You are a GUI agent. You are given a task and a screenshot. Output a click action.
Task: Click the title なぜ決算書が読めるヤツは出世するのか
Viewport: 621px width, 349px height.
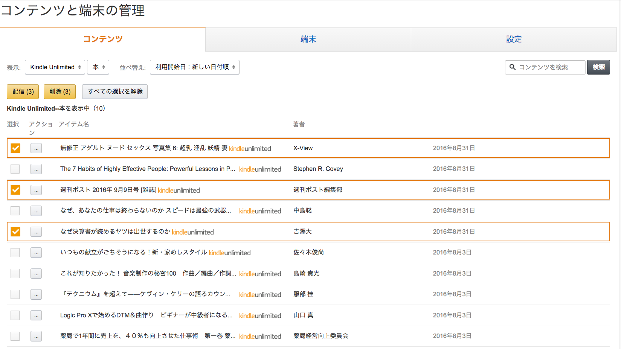pos(115,232)
